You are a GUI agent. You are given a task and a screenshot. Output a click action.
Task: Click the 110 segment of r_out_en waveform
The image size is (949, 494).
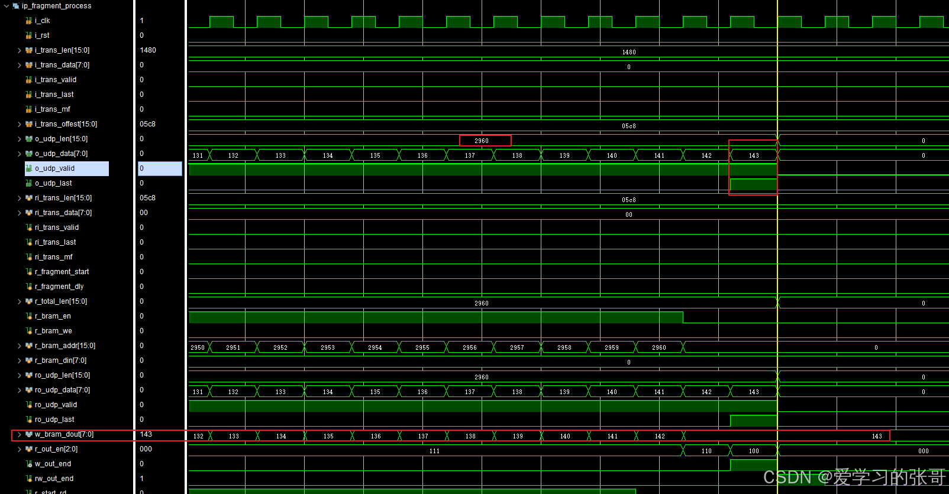pos(706,451)
